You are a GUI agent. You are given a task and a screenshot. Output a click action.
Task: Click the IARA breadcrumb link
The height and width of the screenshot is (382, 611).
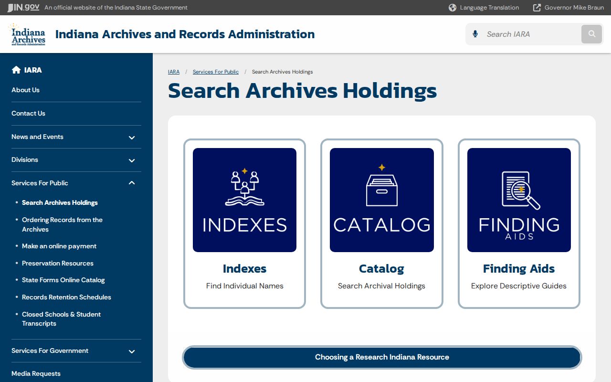(174, 72)
